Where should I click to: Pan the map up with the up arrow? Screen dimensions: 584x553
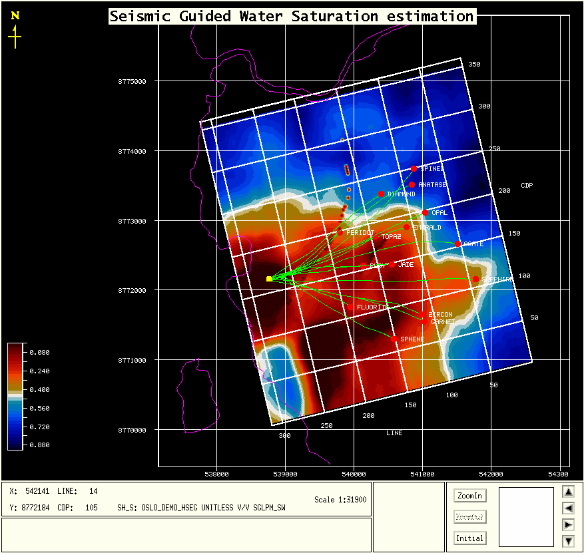click(568, 492)
